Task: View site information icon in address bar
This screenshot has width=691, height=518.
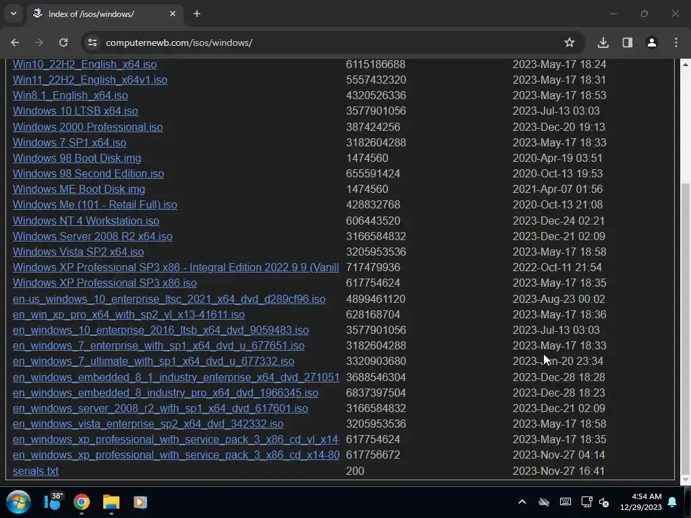Action: [x=92, y=42]
